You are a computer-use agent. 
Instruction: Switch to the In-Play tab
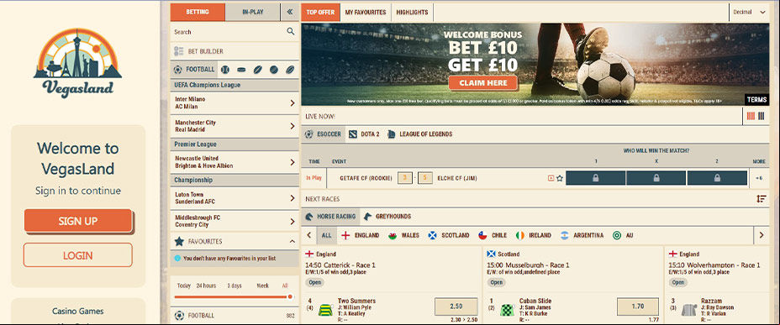pos(253,13)
